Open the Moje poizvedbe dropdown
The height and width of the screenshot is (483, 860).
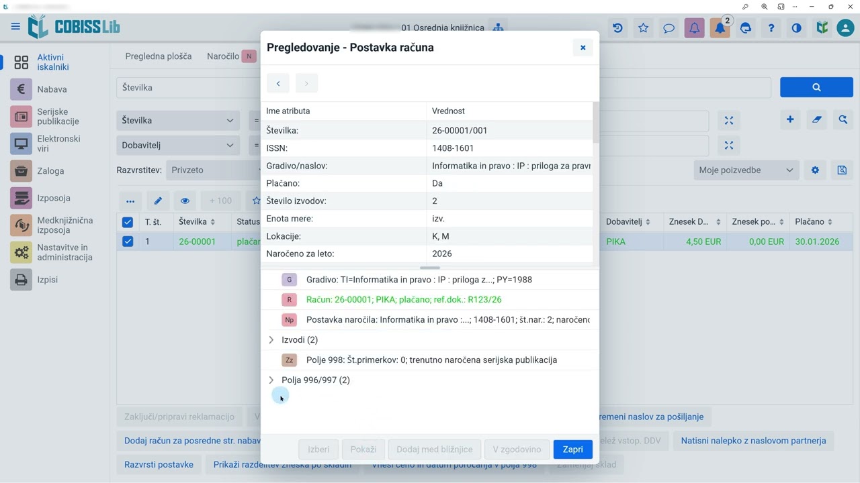746,170
